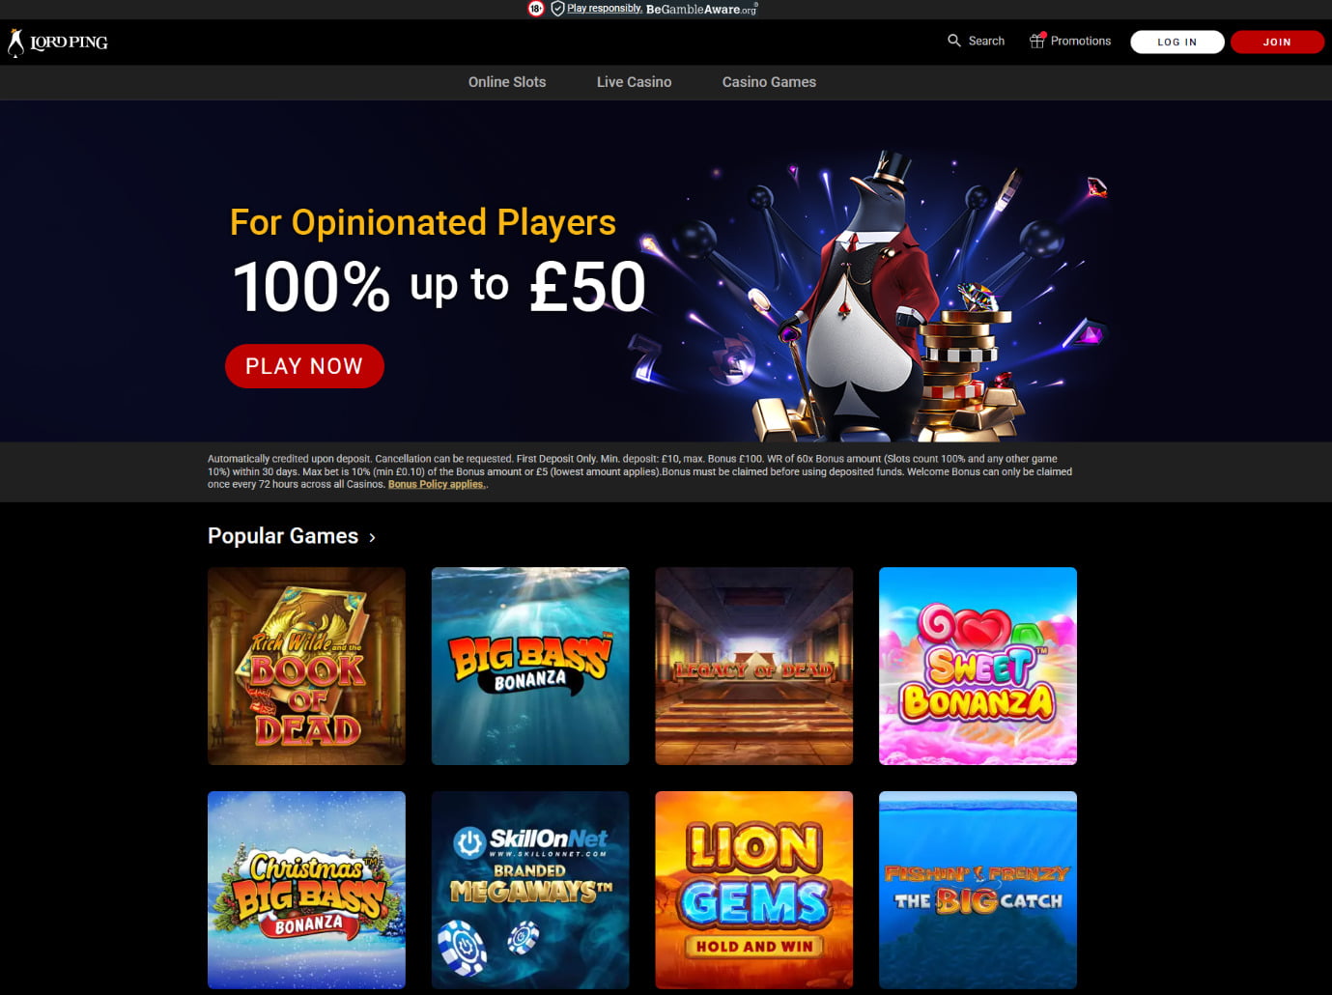Open the Bonus Policy applies link

coord(438,485)
